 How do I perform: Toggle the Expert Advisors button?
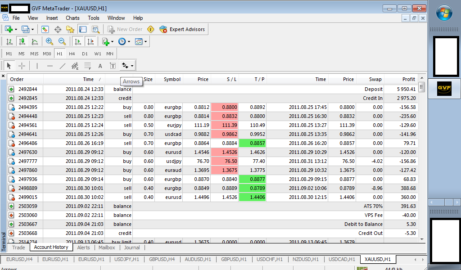tap(182, 29)
